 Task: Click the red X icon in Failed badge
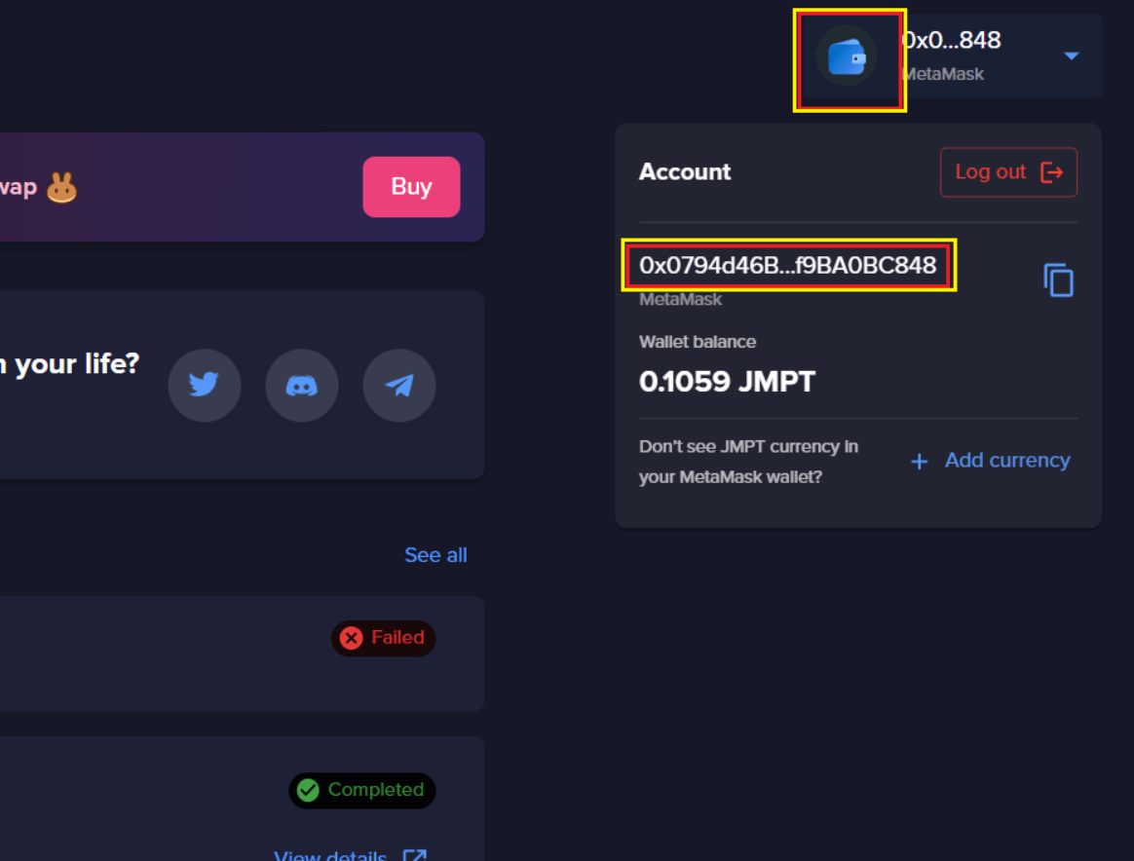pyautogui.click(x=352, y=638)
